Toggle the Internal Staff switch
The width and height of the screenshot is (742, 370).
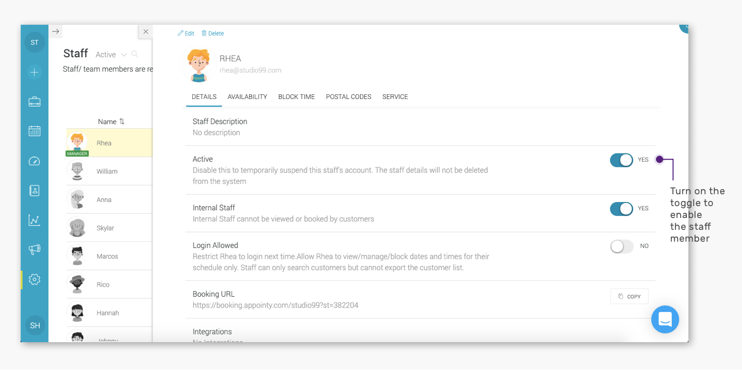(621, 209)
